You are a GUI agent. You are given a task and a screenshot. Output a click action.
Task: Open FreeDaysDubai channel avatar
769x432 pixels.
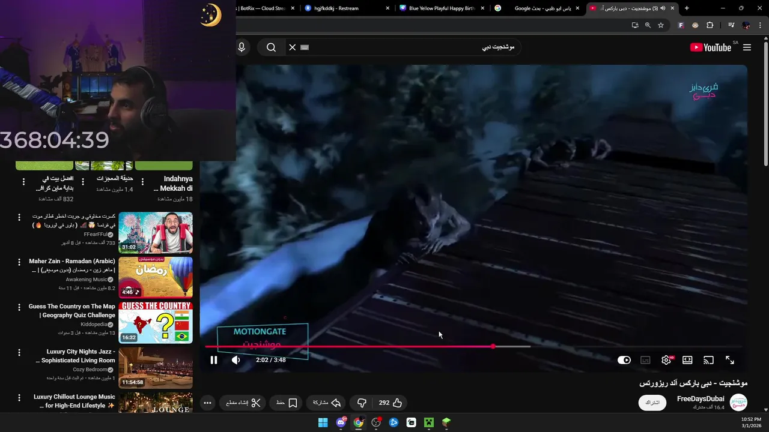pos(738,403)
